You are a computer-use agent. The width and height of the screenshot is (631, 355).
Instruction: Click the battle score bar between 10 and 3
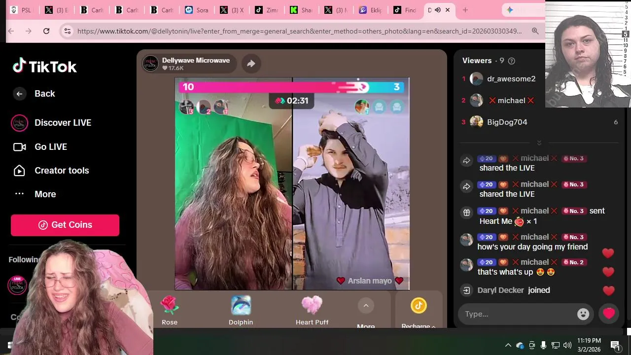click(292, 87)
